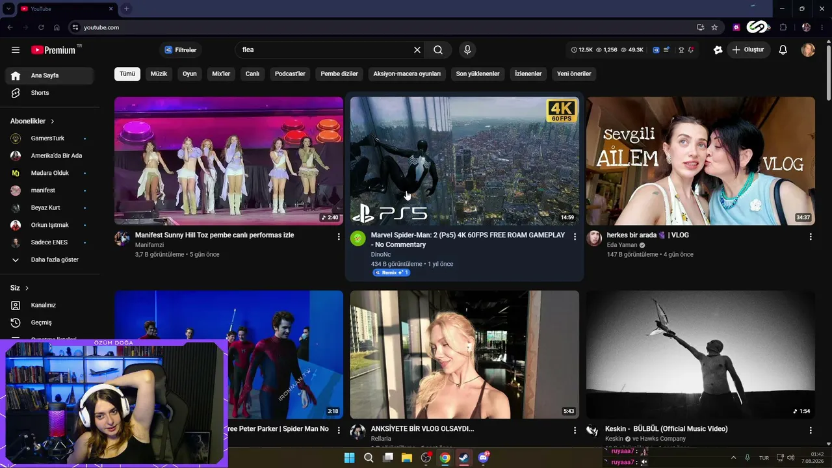832x468 pixels.
Task: Click the page vertical scrollbar
Action: pos(828,71)
